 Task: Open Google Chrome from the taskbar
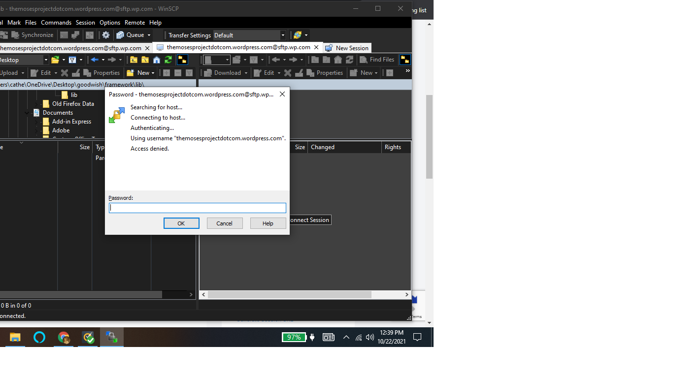[64, 337]
